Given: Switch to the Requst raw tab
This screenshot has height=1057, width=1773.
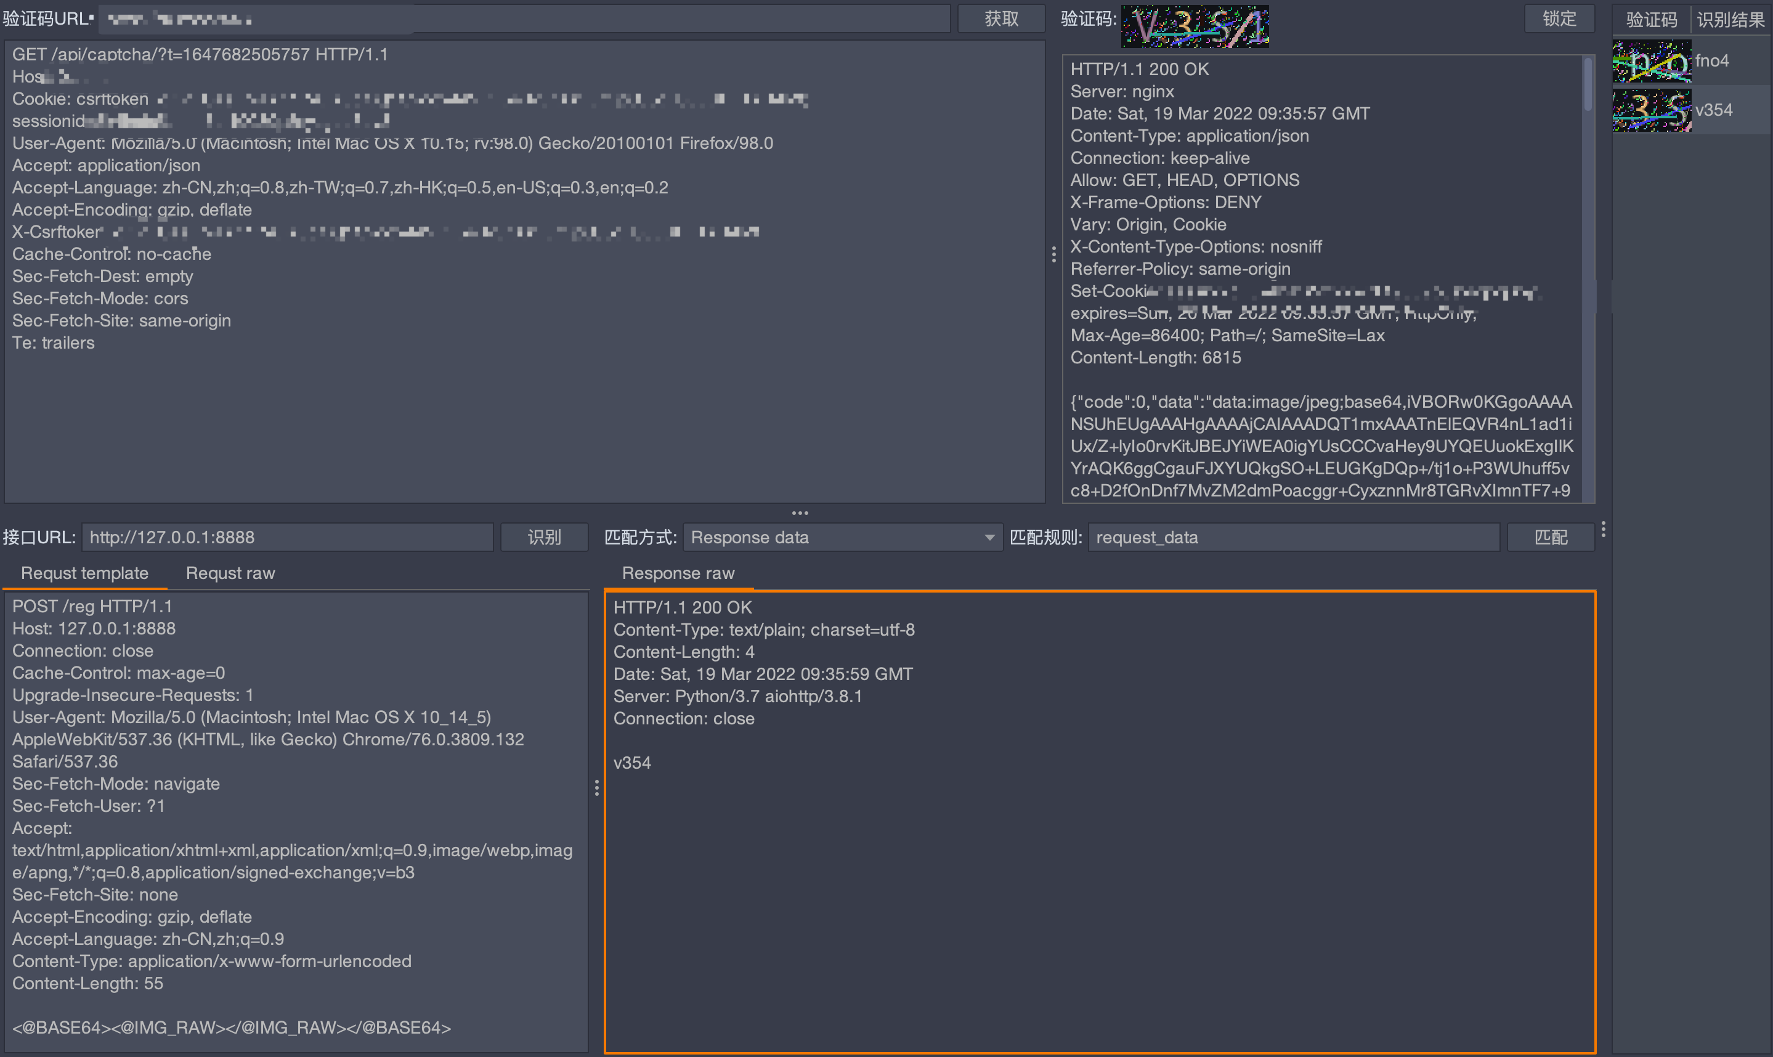Looking at the screenshot, I should 230,573.
